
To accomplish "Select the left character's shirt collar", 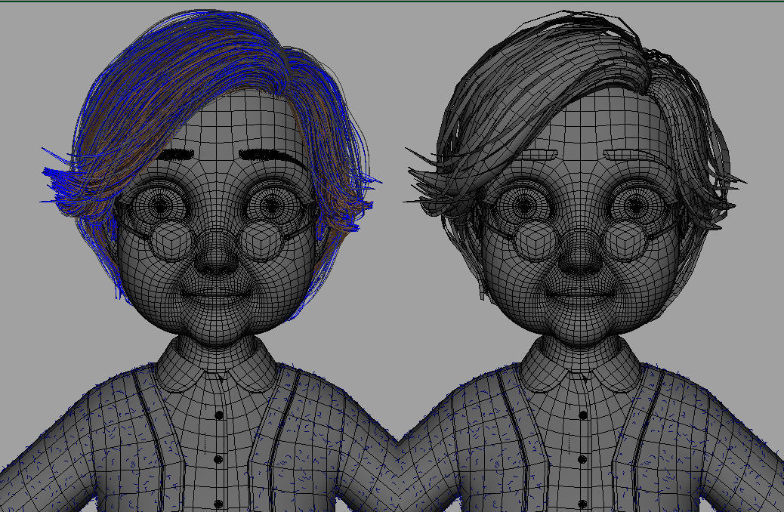I will click(x=216, y=365).
